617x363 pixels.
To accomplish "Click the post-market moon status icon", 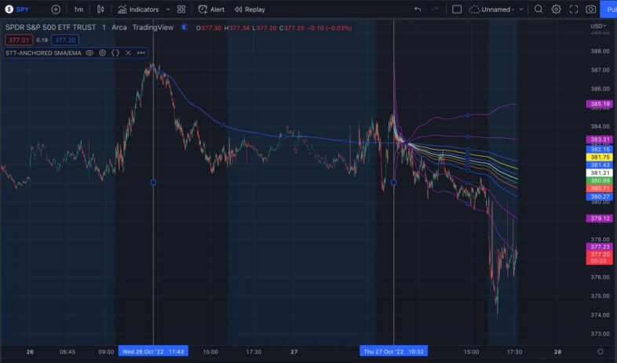I will tap(184, 27).
